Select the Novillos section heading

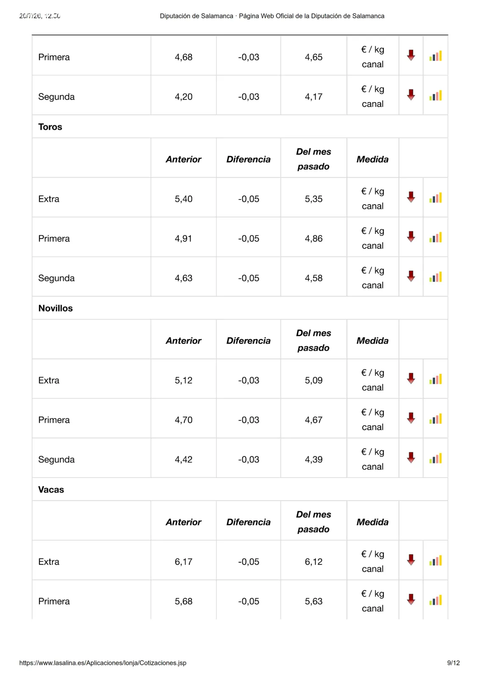tap(55, 308)
